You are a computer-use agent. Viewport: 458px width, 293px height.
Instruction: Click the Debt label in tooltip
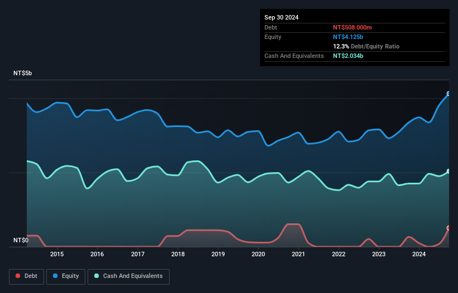271,27
